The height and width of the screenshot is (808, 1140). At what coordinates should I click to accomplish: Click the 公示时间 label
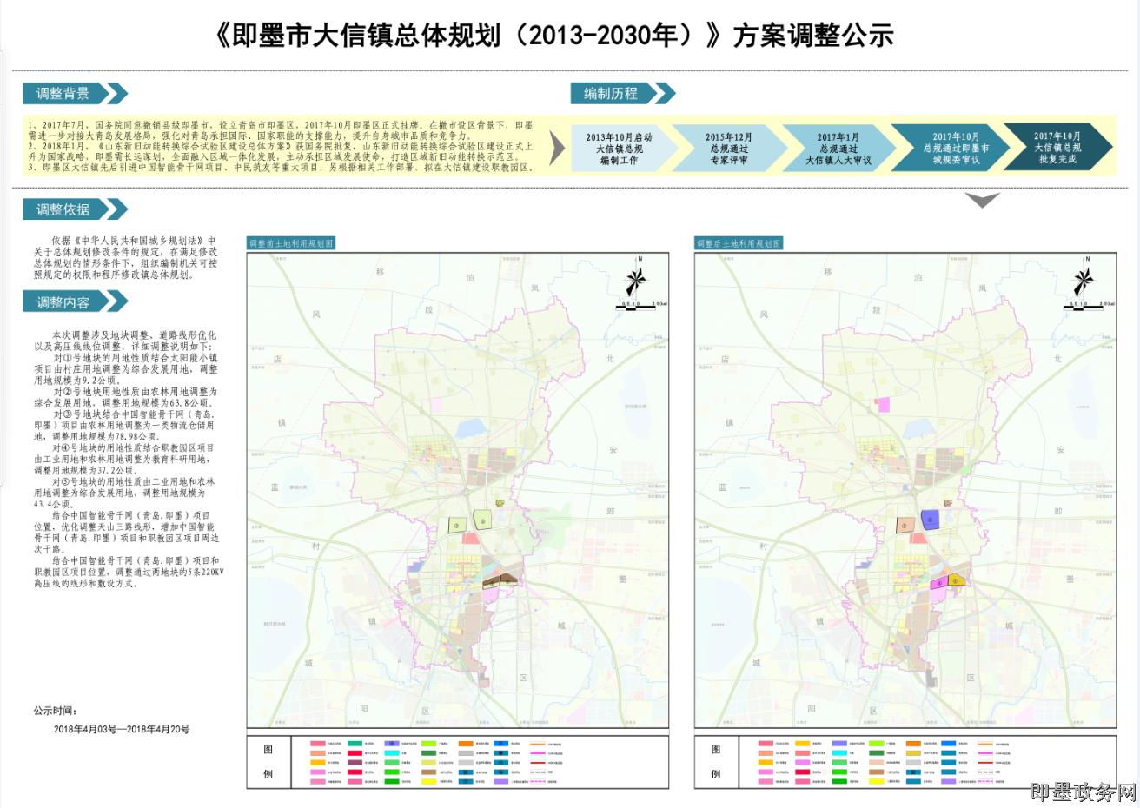coord(56,711)
